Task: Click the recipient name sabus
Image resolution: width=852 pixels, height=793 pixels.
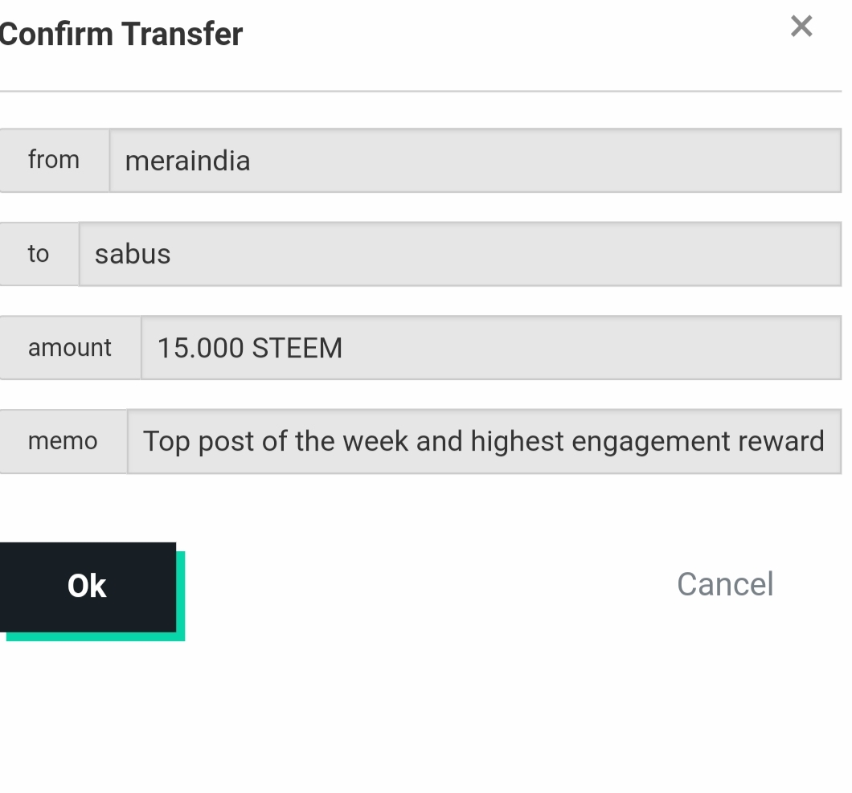Action: (133, 254)
